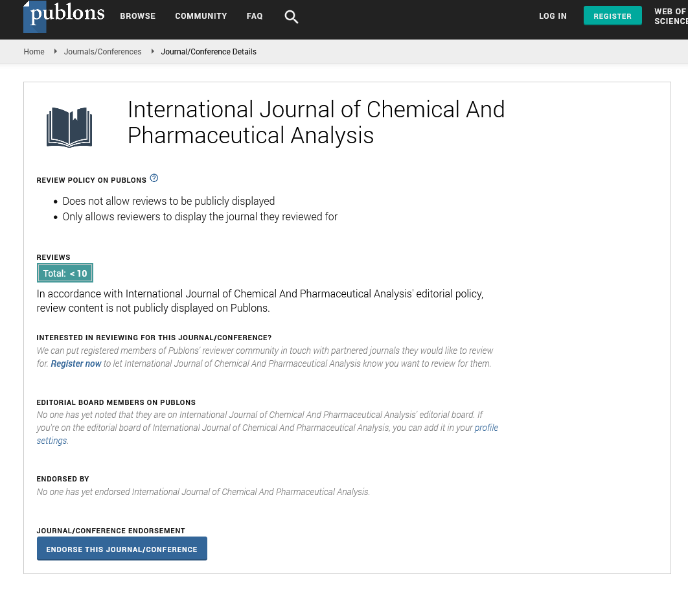Open the Web of Science link
The height and width of the screenshot is (600, 688).
pyautogui.click(x=671, y=16)
